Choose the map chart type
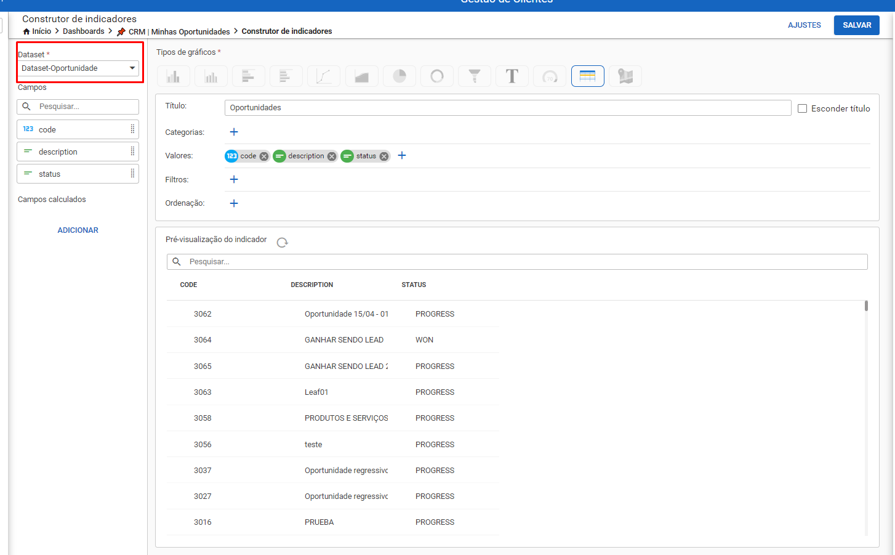The image size is (895, 555). (625, 76)
